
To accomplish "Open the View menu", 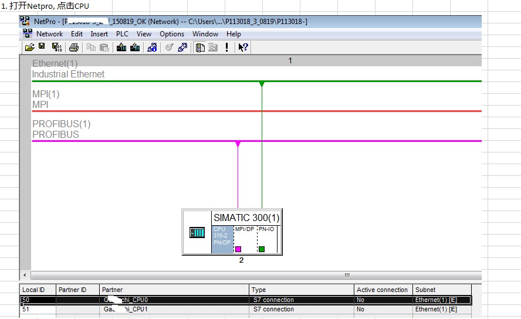I will (144, 34).
